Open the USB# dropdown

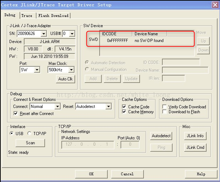coord(72,34)
